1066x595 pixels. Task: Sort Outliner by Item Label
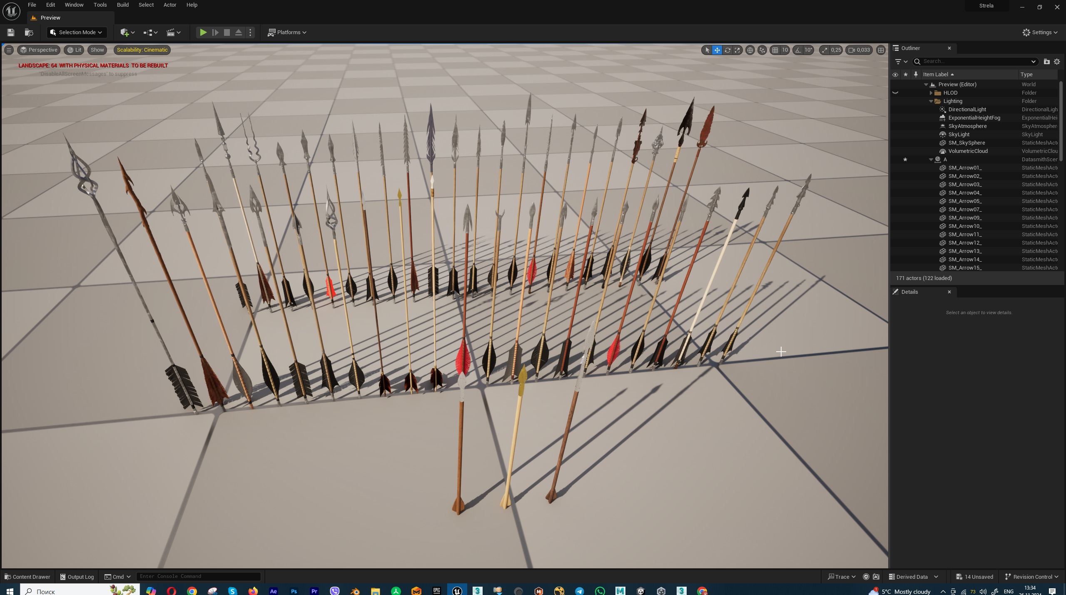pyautogui.click(x=969, y=75)
